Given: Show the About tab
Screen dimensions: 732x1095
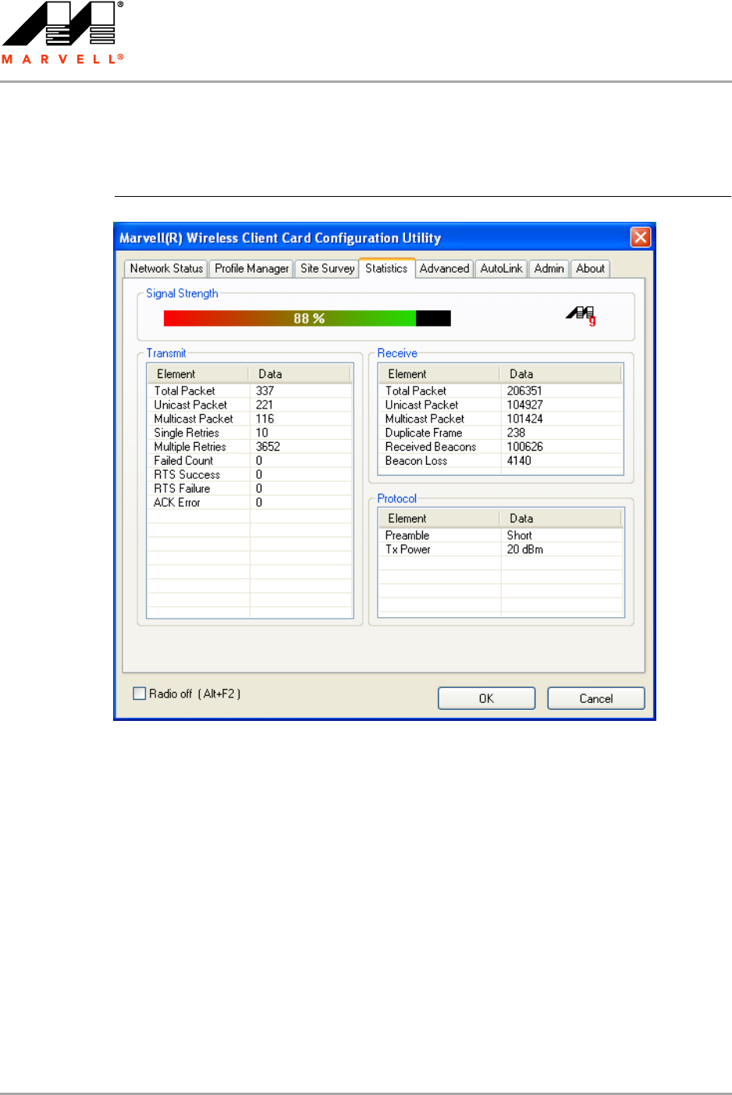Looking at the screenshot, I should [x=590, y=269].
